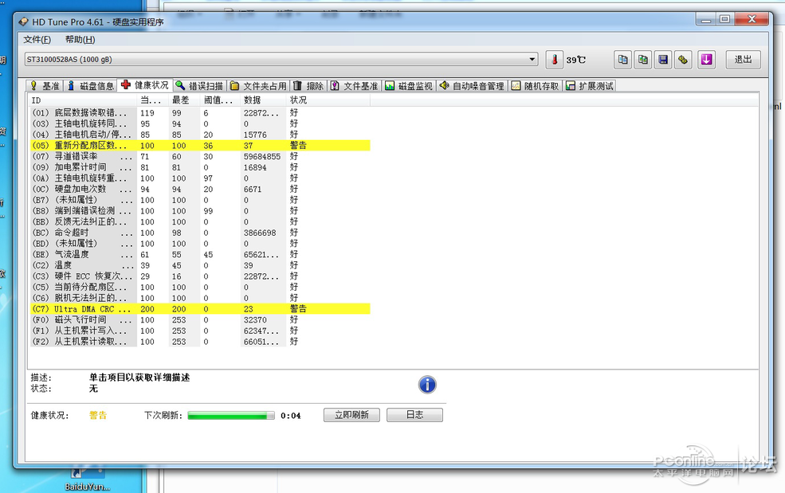Open the 随机存取 tab
The height and width of the screenshot is (493, 785).
click(x=536, y=85)
